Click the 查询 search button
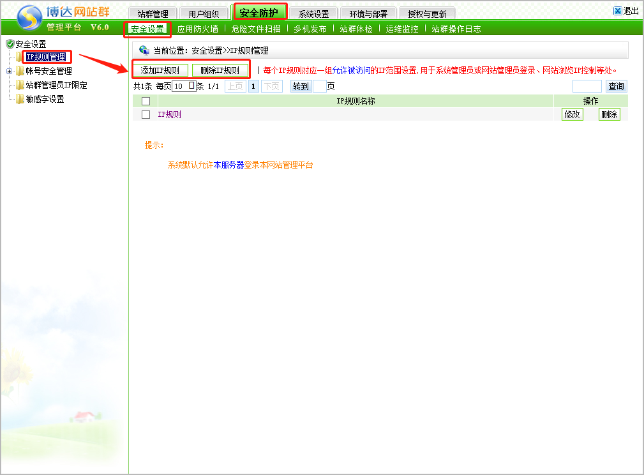Screen dimensions: 644x475 616,86
